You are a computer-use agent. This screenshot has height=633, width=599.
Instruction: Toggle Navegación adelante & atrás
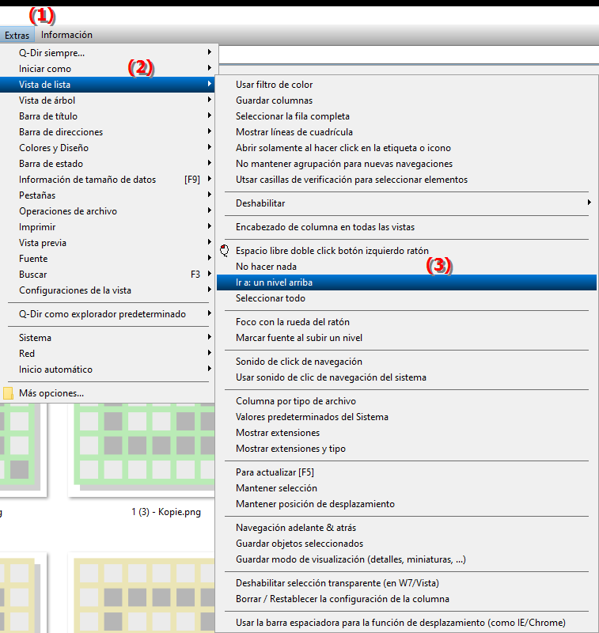tap(407, 528)
